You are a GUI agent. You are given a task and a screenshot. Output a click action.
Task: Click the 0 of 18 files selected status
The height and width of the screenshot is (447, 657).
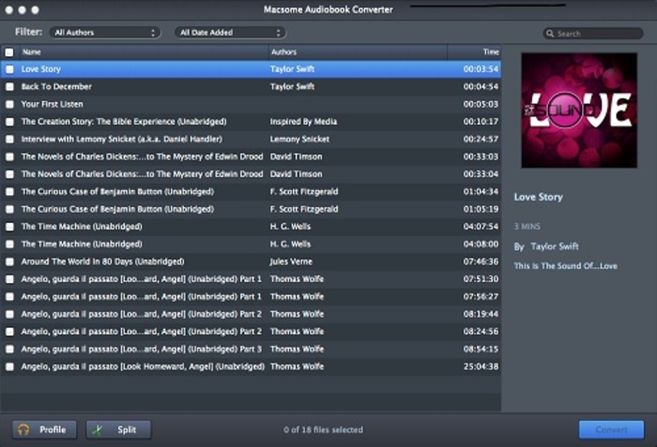point(323,430)
